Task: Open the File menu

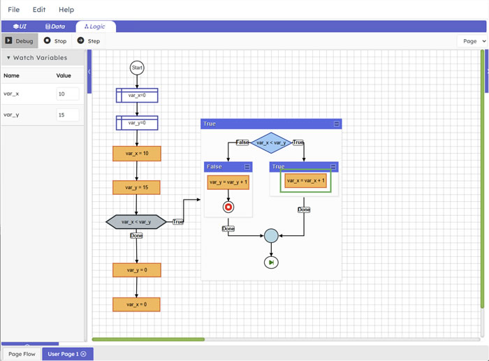Action: [x=14, y=10]
